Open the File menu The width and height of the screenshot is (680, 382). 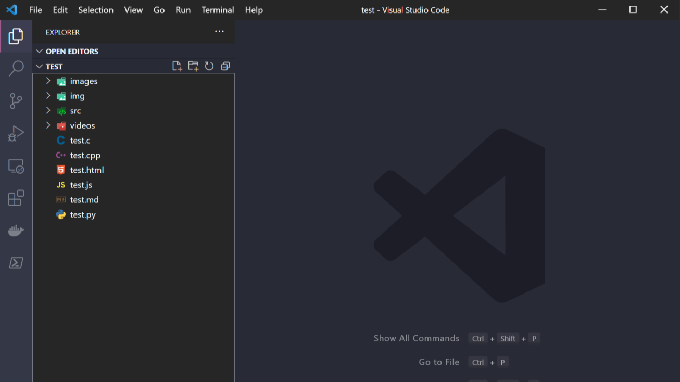[x=35, y=10]
